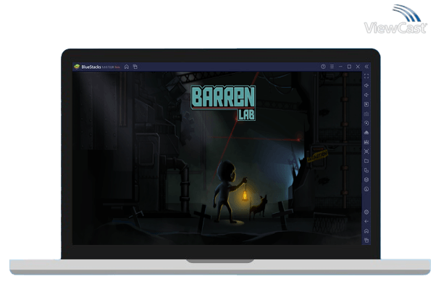The height and width of the screenshot is (300, 436).
Task: Open recent apps icon at sidebar bottom
Action: click(366, 240)
